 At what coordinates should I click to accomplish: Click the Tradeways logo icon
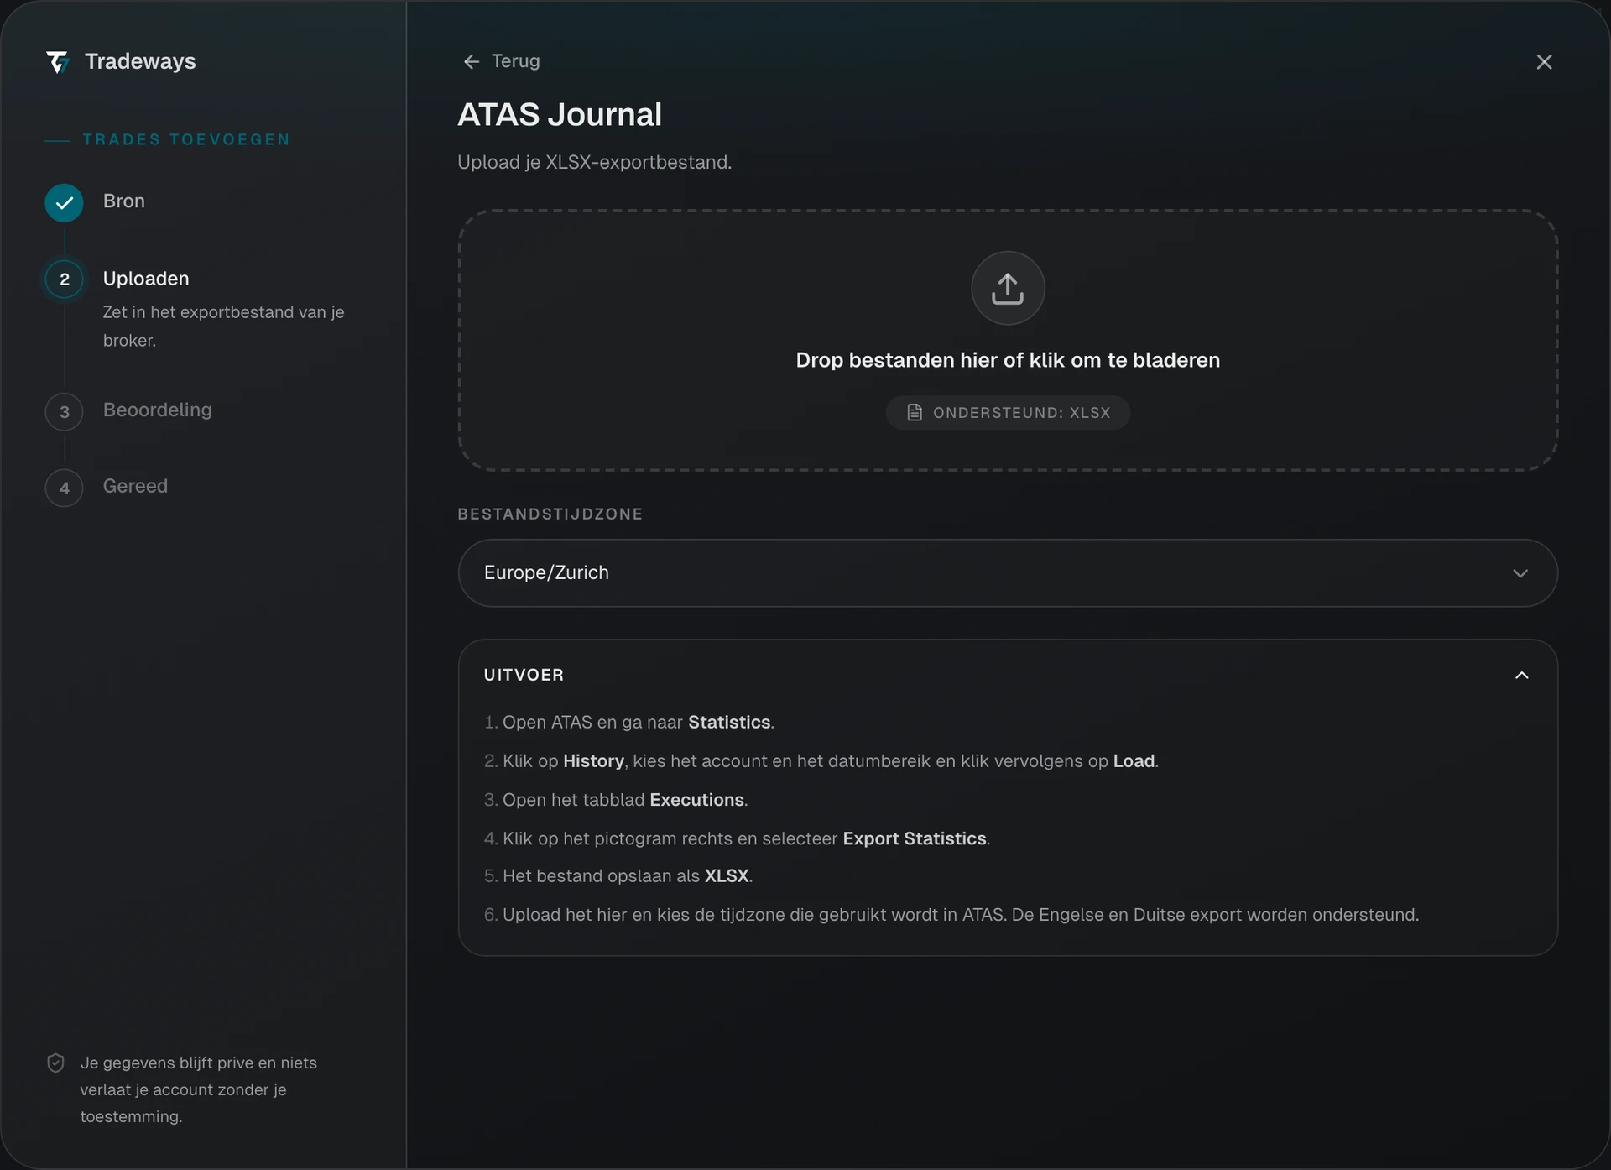coord(57,62)
